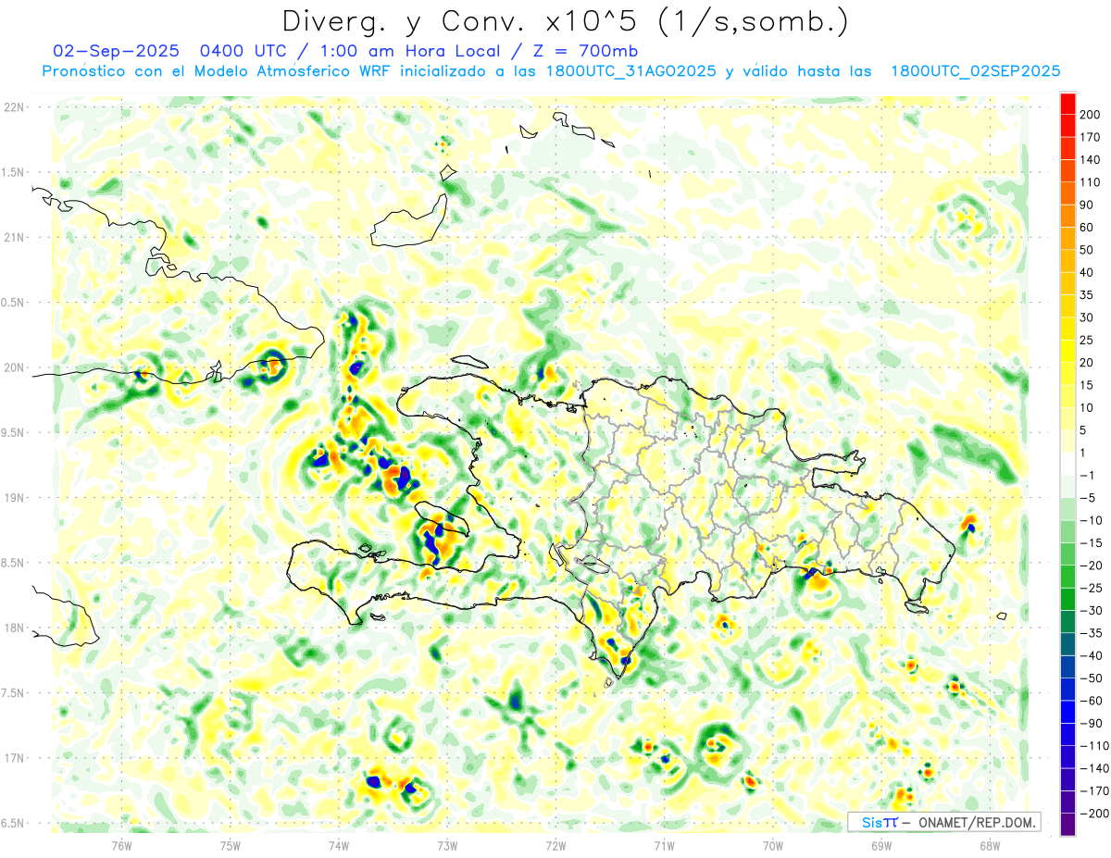The width and height of the screenshot is (1111, 858).
Task: Click the 'SisTT - ONAMET/REP.DOM.' credit label
Action: click(x=943, y=822)
